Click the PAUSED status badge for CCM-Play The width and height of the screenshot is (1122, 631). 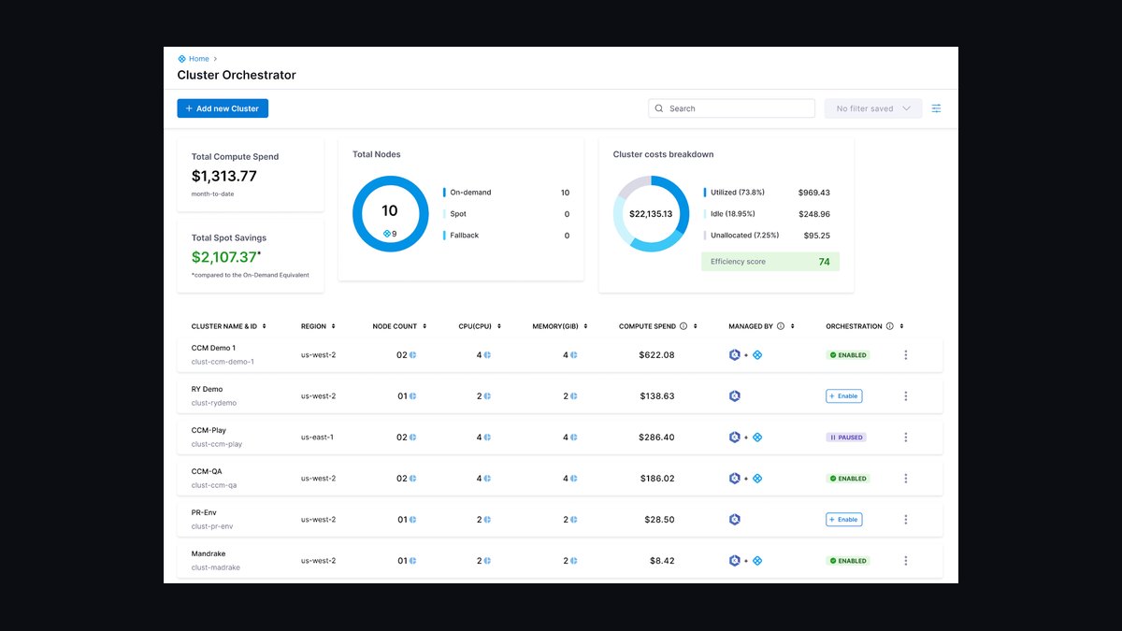[847, 437]
